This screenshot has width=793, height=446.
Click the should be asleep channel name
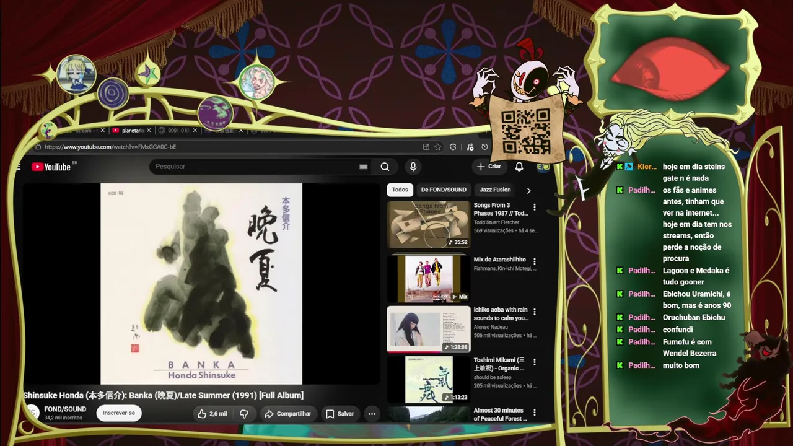(x=493, y=377)
